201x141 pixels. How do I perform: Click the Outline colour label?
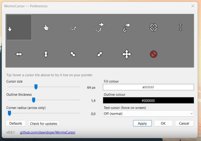pyautogui.click(x=115, y=95)
